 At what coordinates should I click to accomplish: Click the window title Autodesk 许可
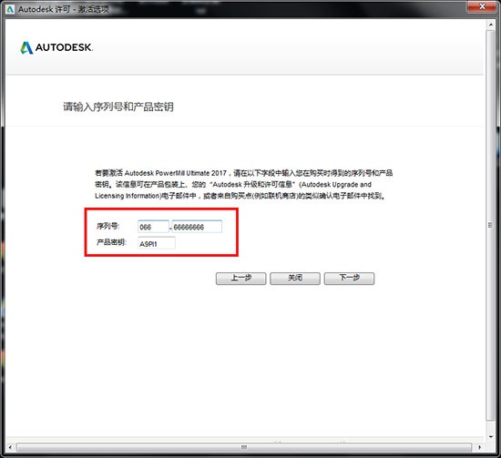click(44, 9)
